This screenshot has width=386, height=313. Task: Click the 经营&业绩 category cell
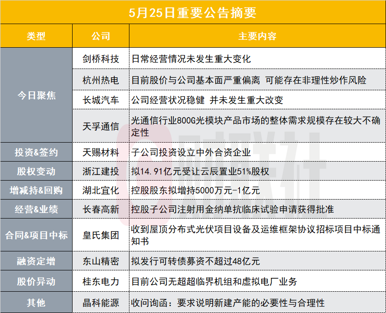pos(36,209)
